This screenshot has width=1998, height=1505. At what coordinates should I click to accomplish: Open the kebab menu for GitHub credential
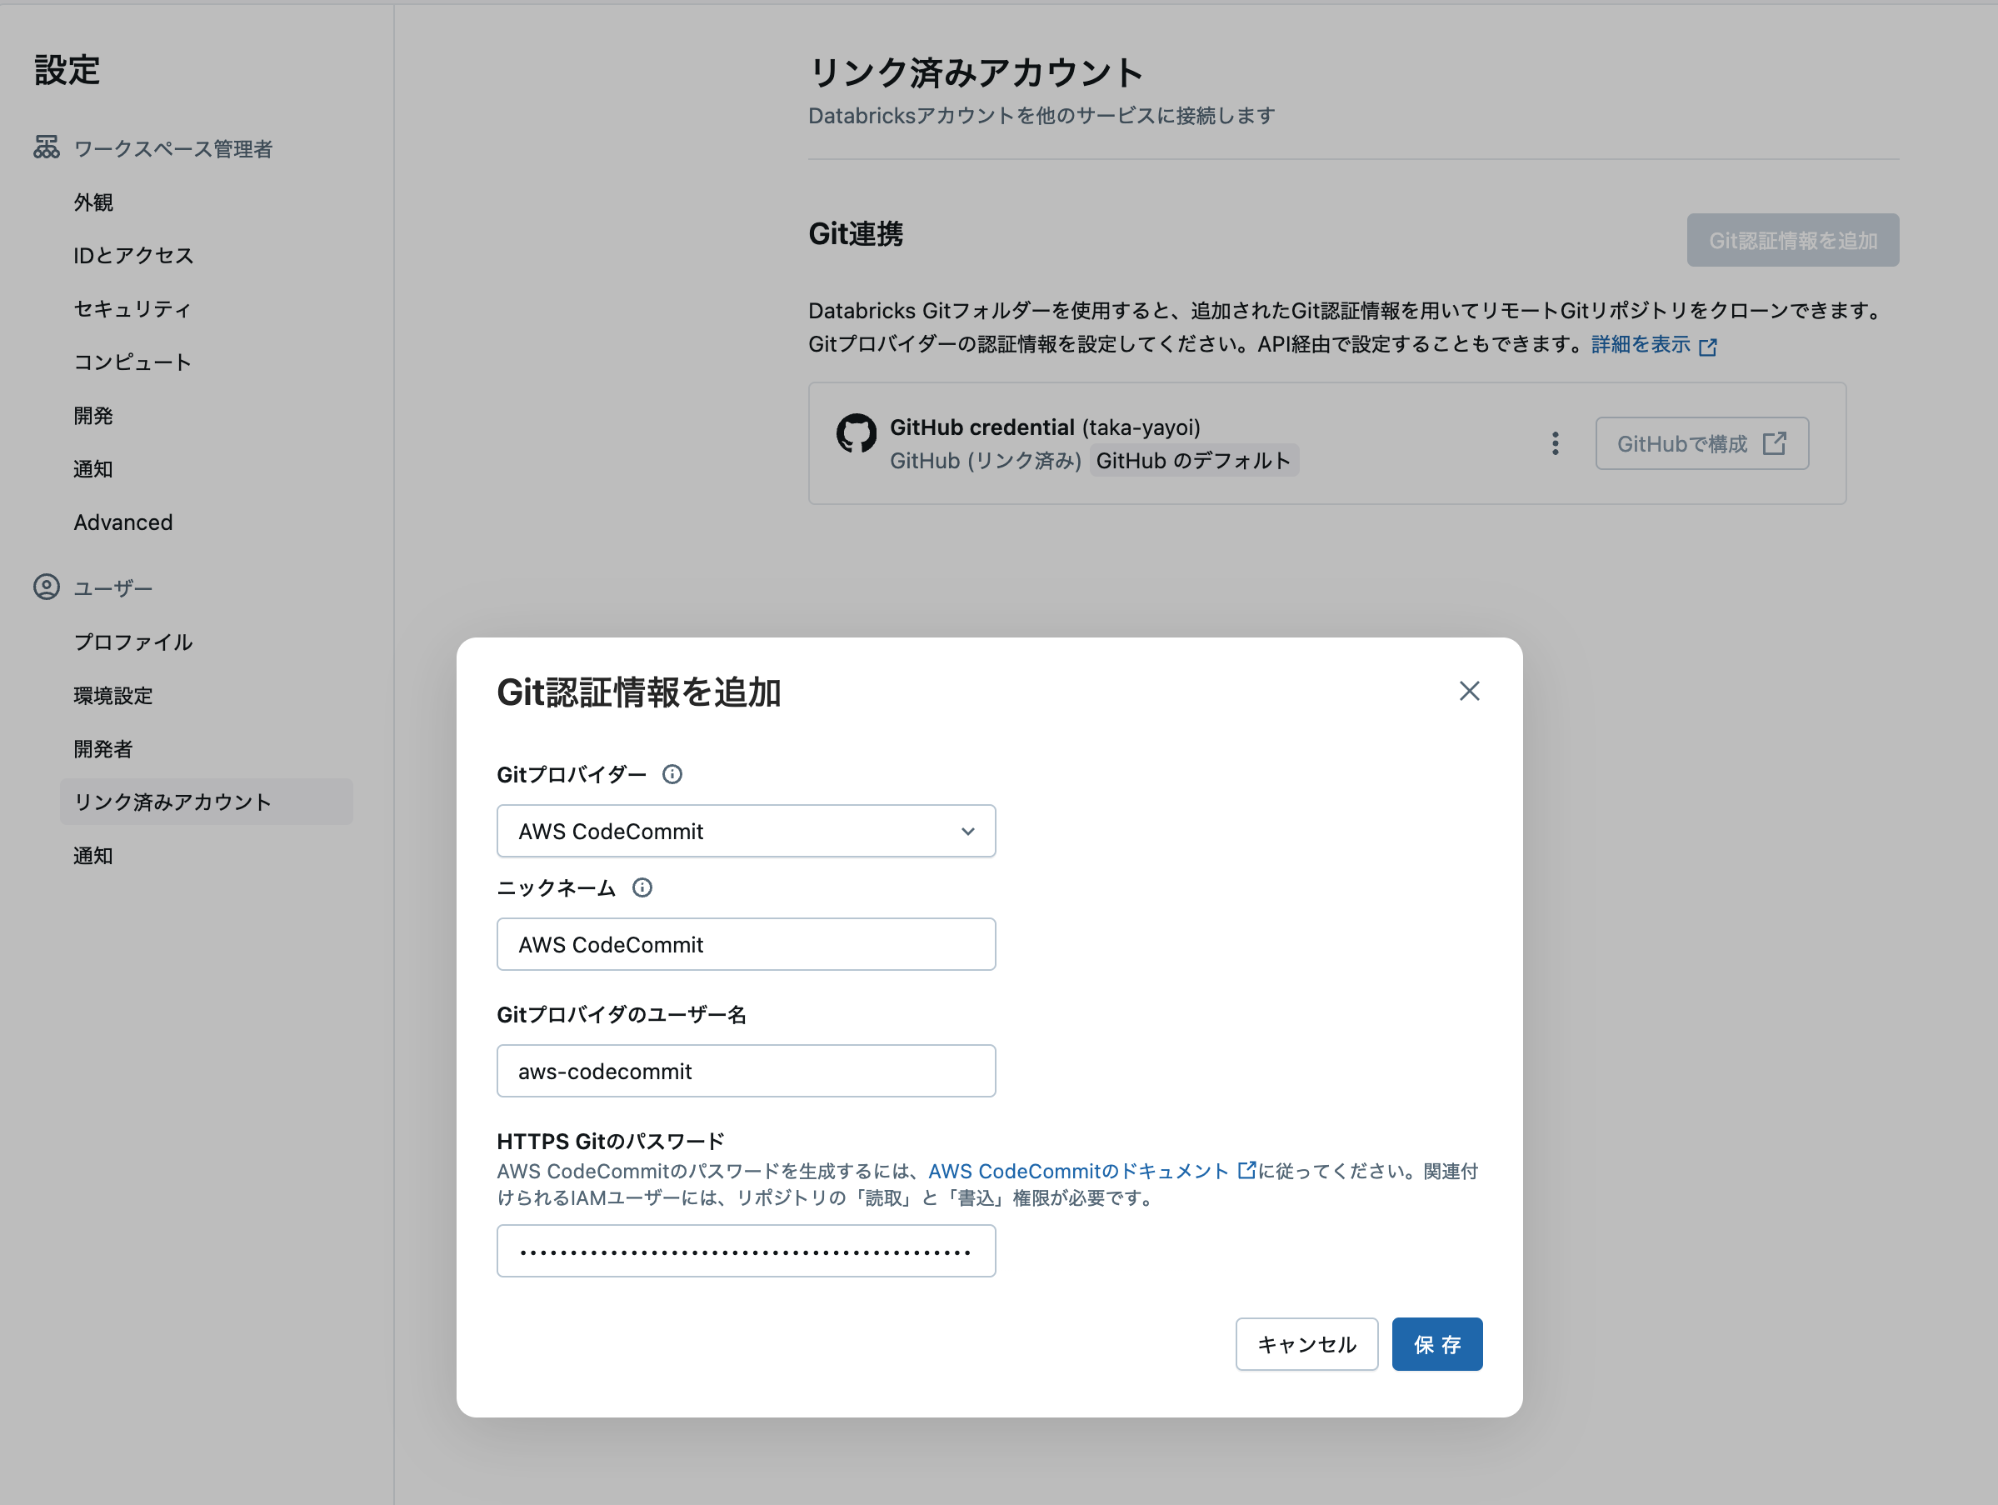(1556, 443)
